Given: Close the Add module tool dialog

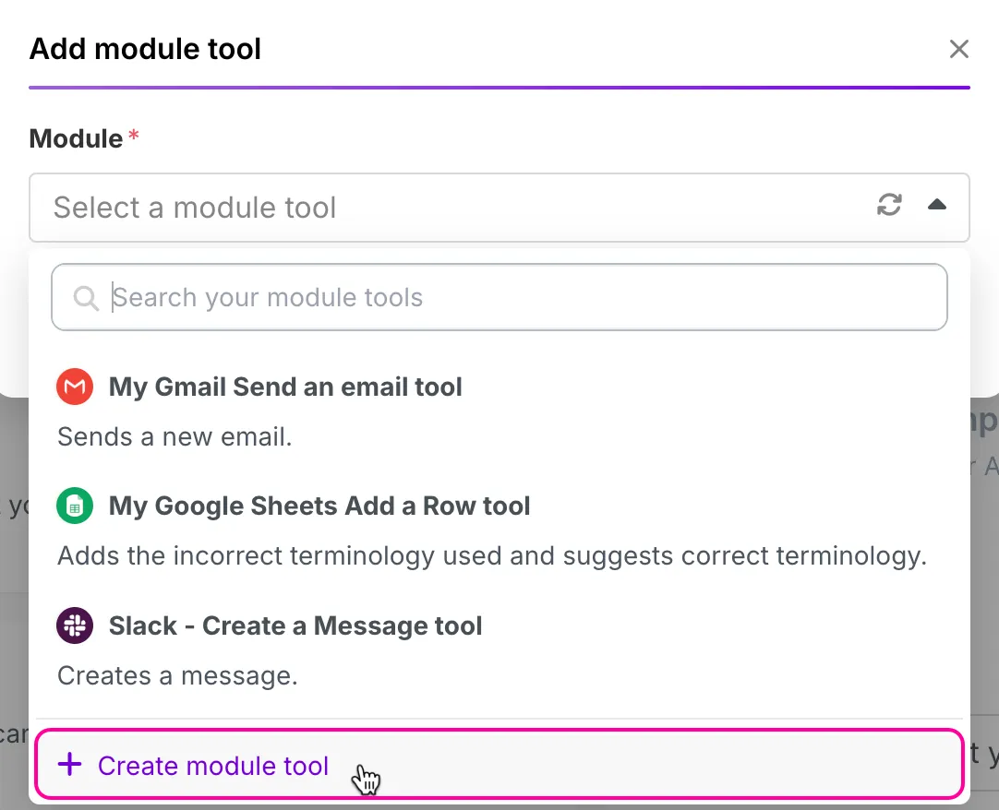Looking at the screenshot, I should [x=959, y=49].
